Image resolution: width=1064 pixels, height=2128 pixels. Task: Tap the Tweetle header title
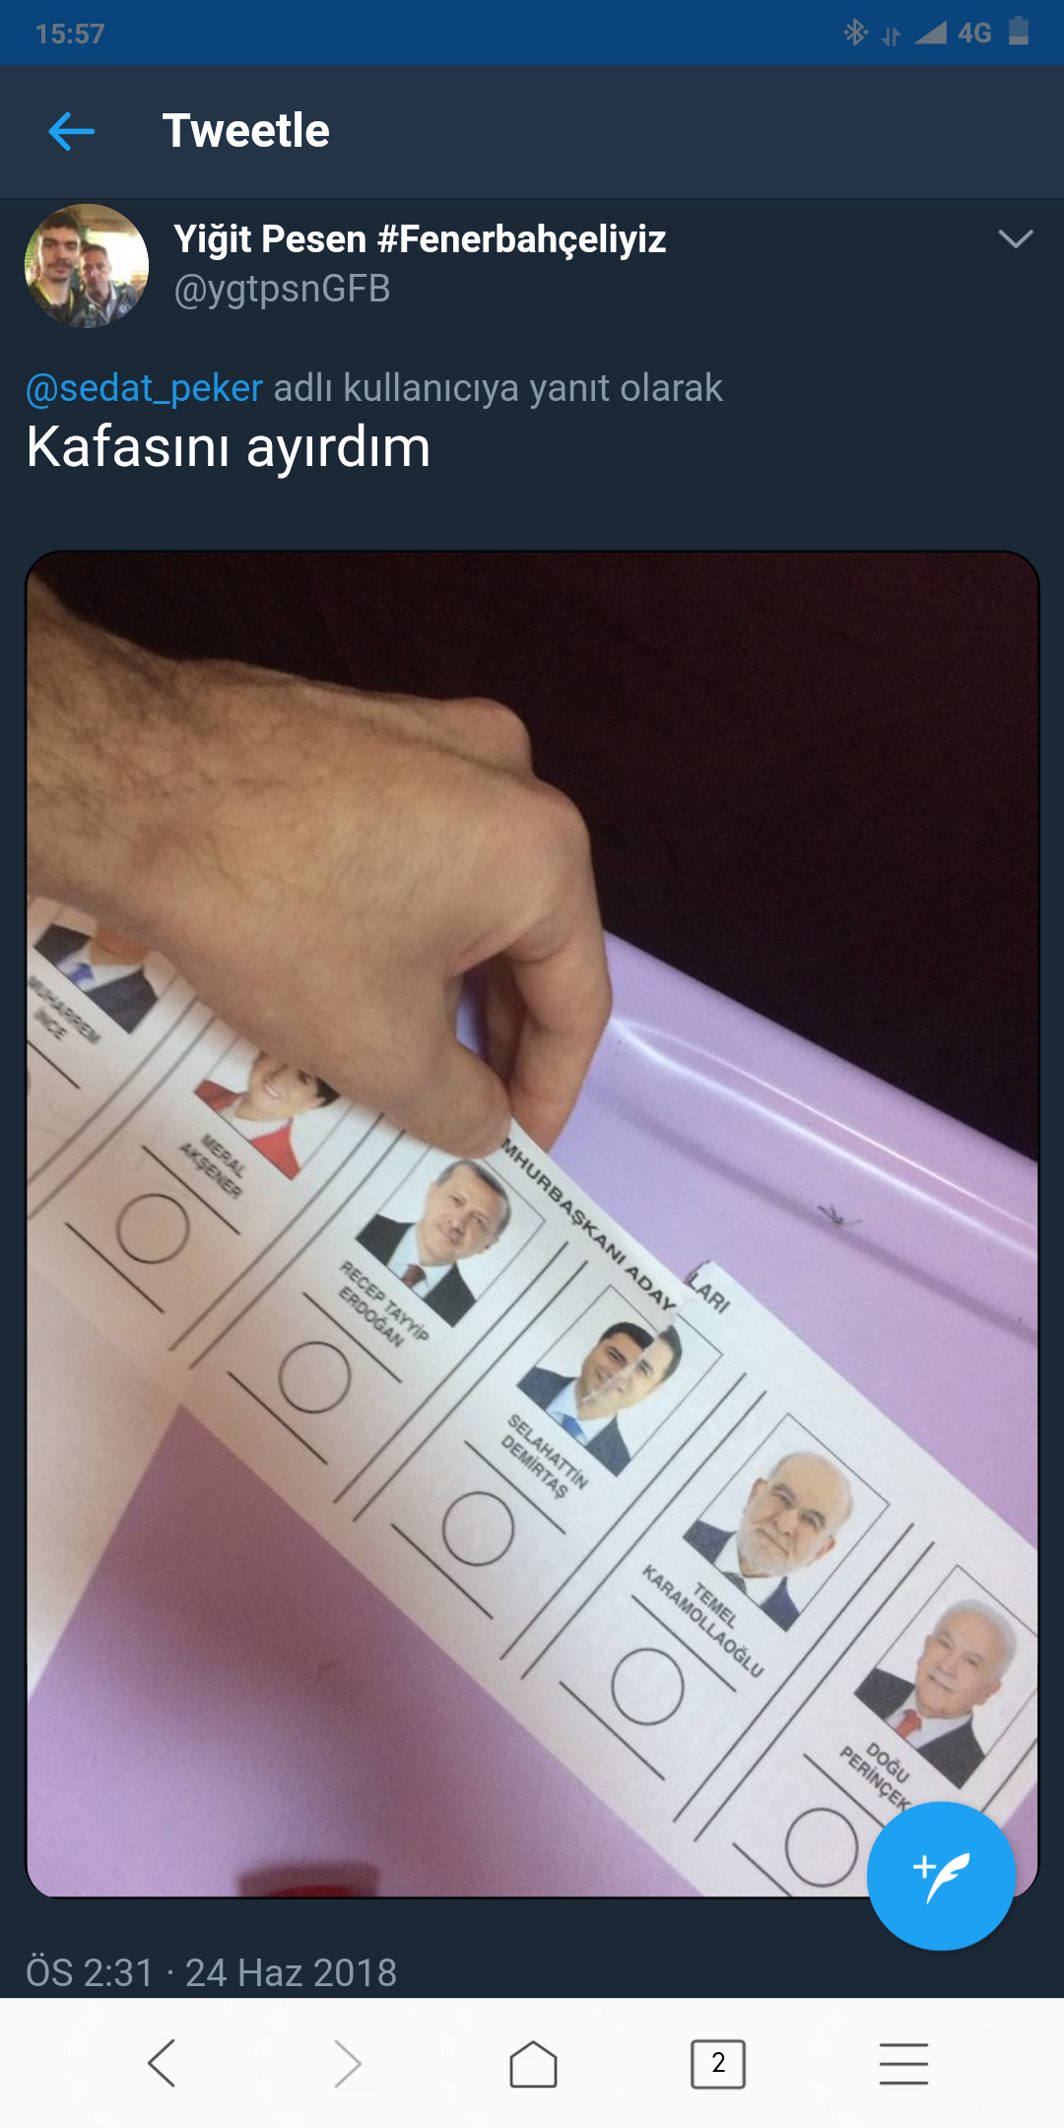[246, 131]
